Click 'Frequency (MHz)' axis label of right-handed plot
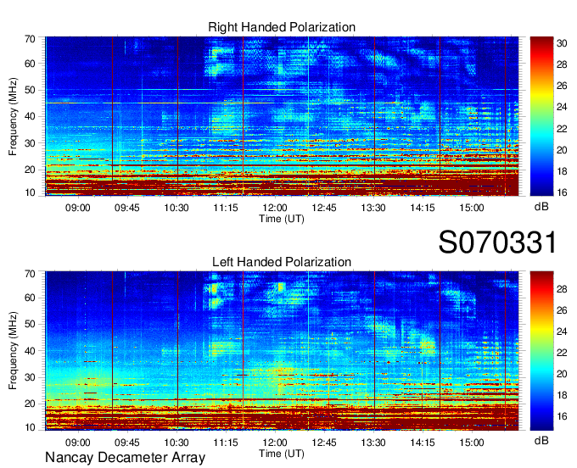Screen dimensions: 577x468 click(x=13, y=116)
